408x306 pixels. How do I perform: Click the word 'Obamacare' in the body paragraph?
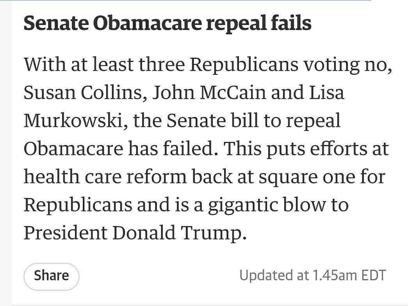click(73, 149)
